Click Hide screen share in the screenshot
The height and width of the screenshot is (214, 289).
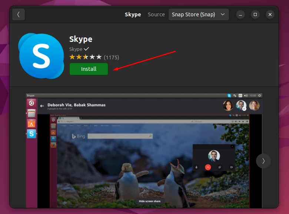click(x=150, y=201)
